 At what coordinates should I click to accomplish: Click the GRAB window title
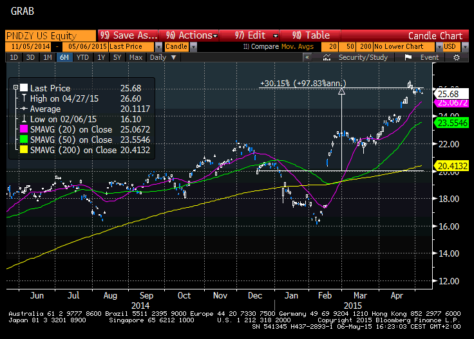click(x=23, y=12)
